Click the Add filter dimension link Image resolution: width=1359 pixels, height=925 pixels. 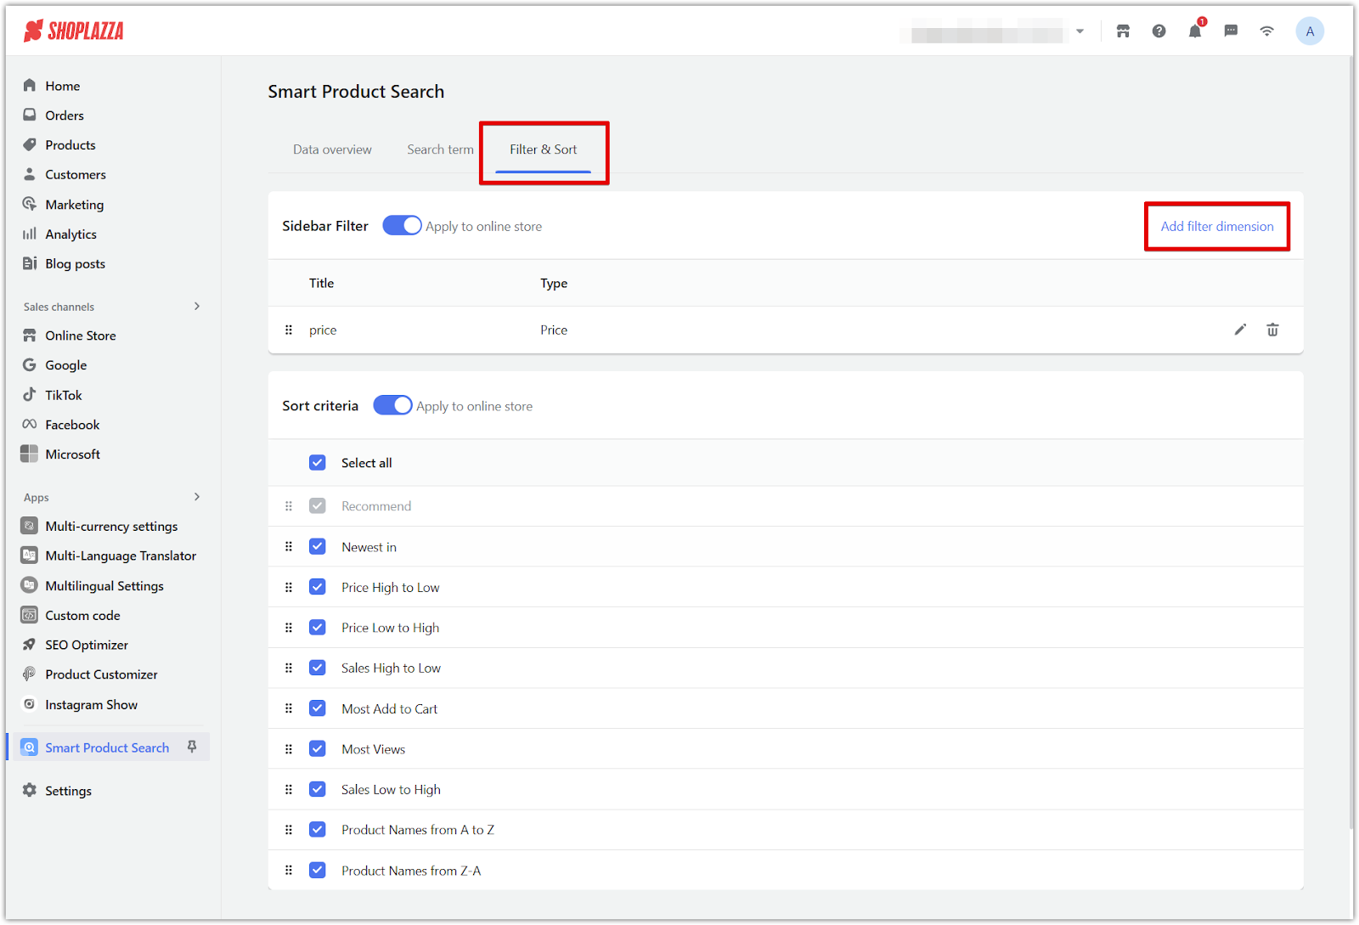1216,227
